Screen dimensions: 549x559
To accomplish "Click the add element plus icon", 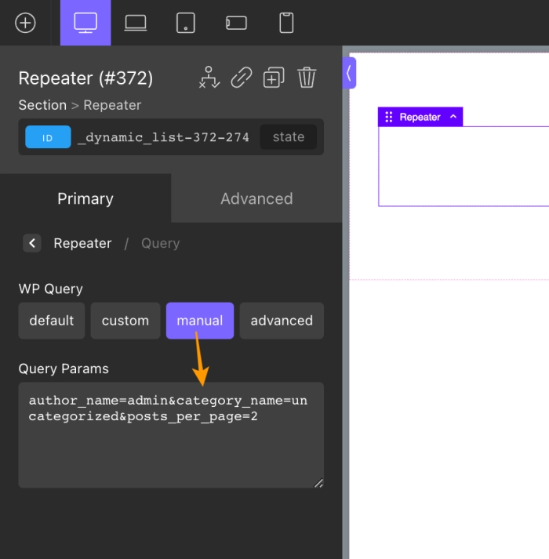I will (x=26, y=23).
